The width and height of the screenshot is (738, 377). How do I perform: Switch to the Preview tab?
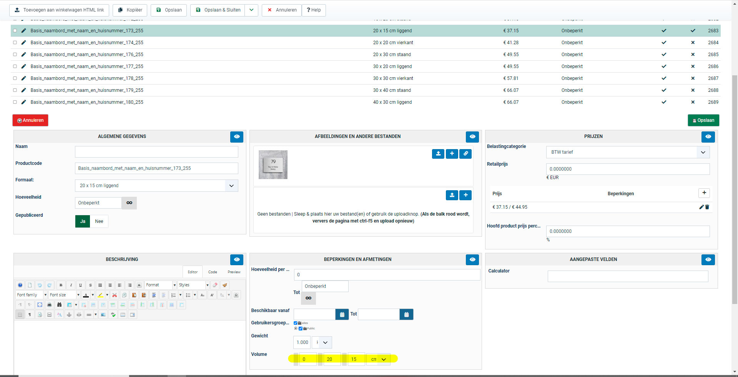(234, 272)
